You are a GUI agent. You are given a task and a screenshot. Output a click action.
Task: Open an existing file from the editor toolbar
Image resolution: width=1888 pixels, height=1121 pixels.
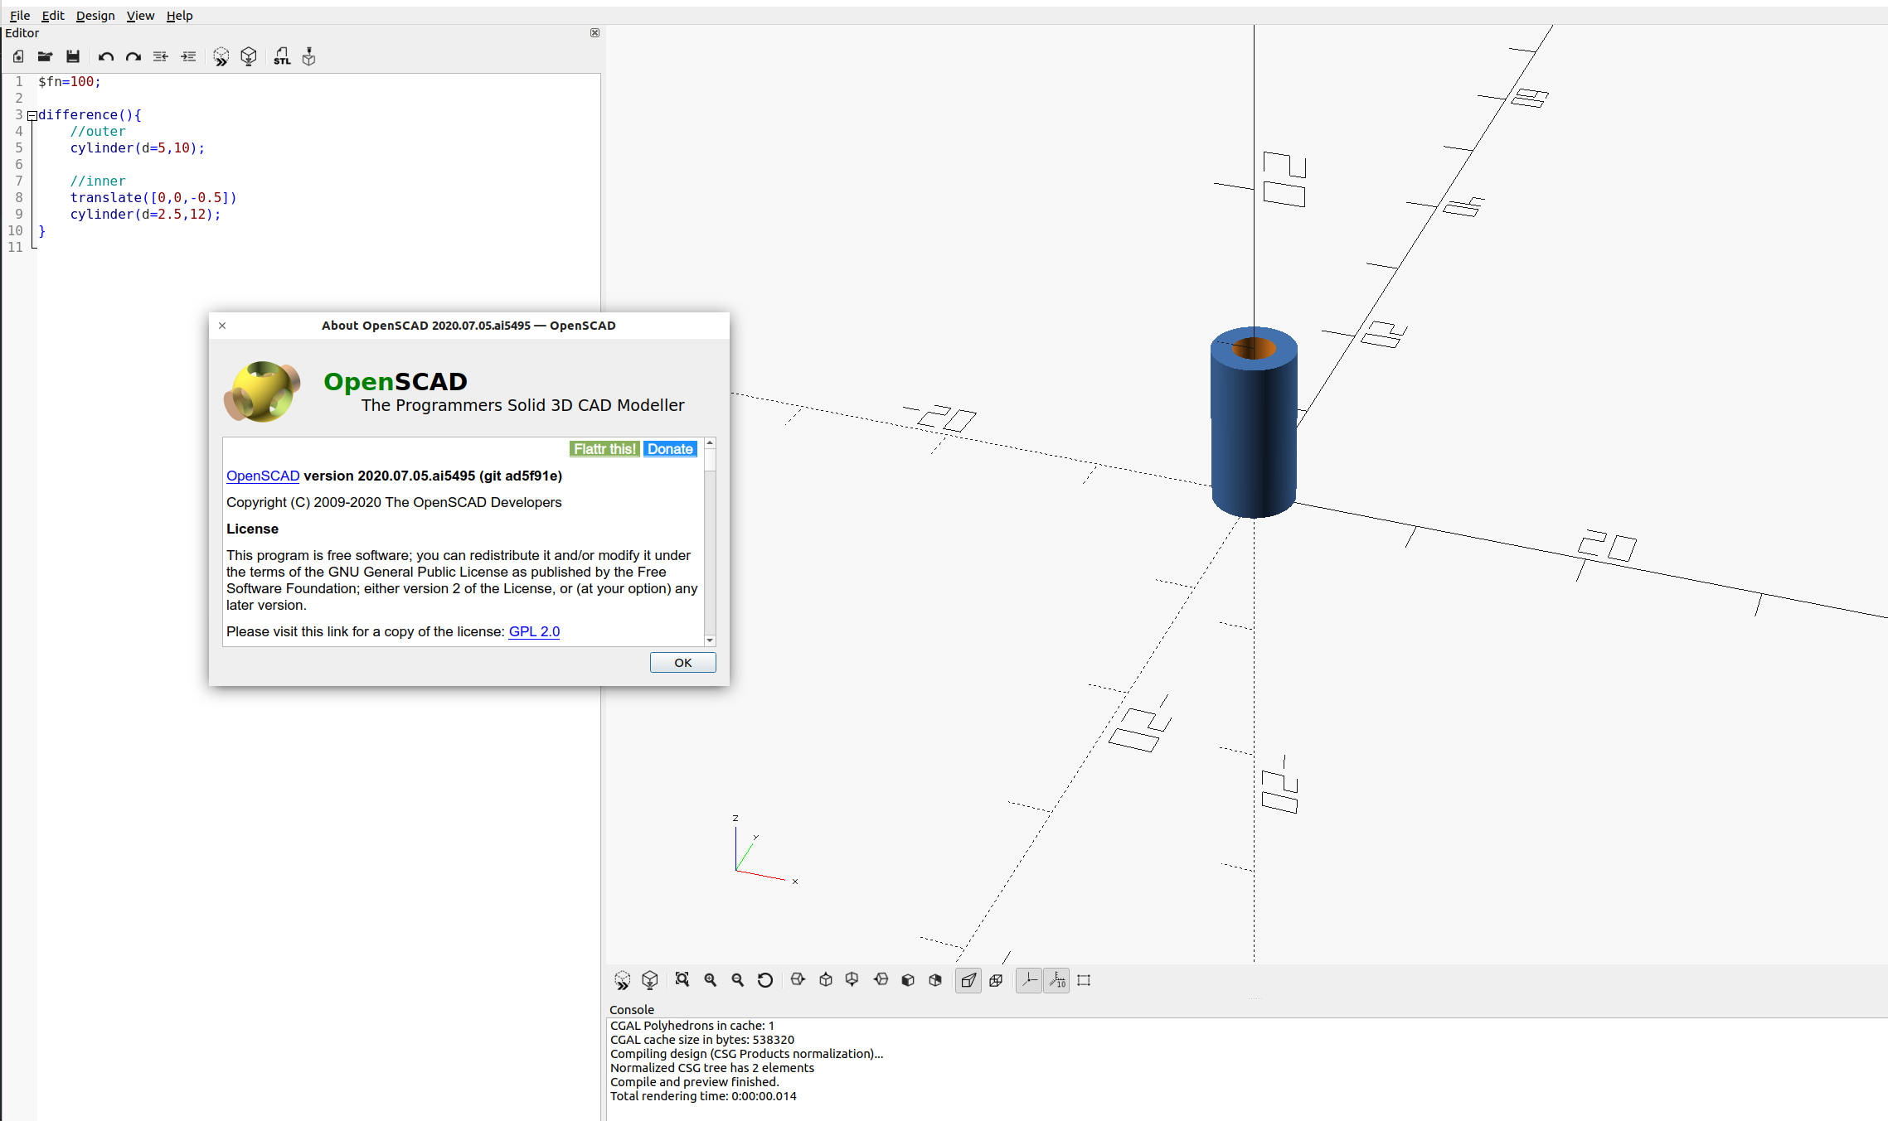(x=45, y=56)
